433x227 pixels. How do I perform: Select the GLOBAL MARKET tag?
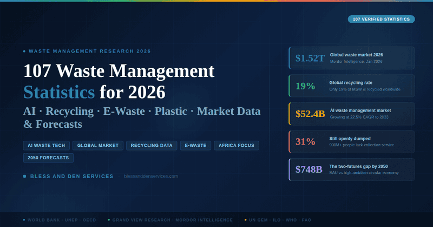click(98, 145)
